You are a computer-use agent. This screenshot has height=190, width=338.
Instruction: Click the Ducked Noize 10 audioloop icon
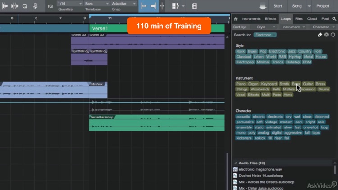[235, 176]
